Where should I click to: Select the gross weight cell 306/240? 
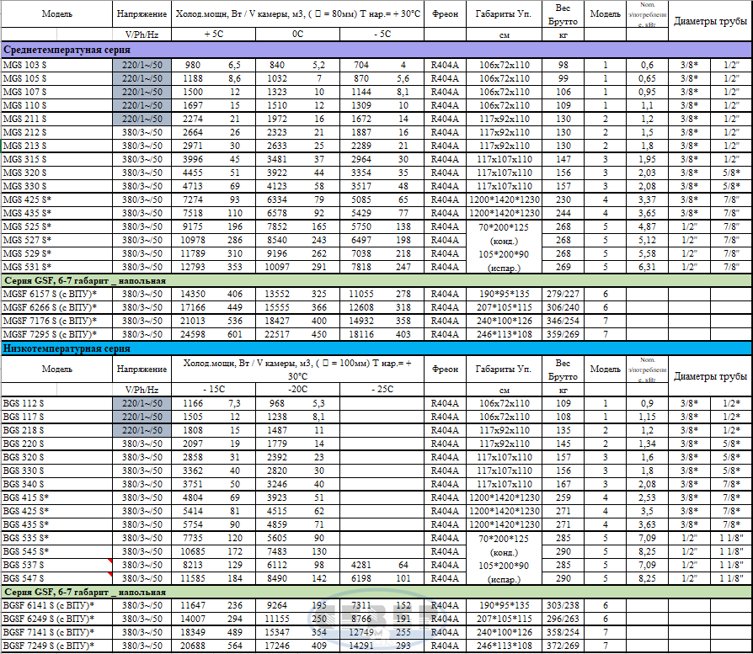coord(563,307)
